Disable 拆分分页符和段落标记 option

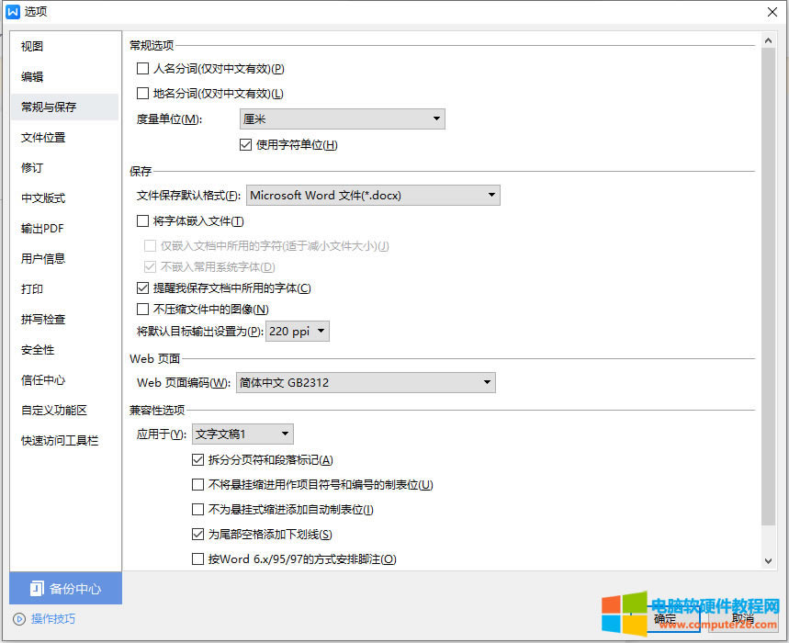tap(197, 459)
